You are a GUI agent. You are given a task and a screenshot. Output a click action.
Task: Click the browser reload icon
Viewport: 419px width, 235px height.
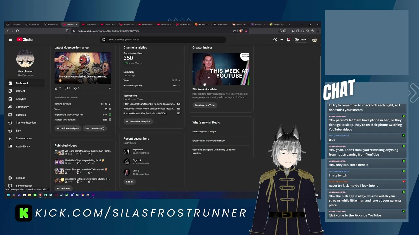tap(18, 31)
